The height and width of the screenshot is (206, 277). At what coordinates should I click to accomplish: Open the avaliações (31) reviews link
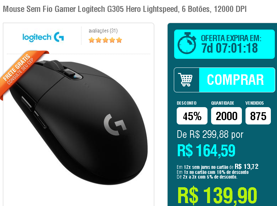point(103,31)
